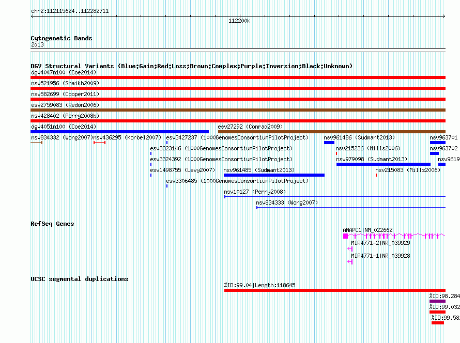Click the blue gain bar for dgv4051n100
Viewport: 460px width, 343px height.
[120, 132]
